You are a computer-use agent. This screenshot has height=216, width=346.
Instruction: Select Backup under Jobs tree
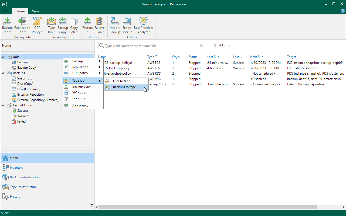pyautogui.click(x=22, y=62)
